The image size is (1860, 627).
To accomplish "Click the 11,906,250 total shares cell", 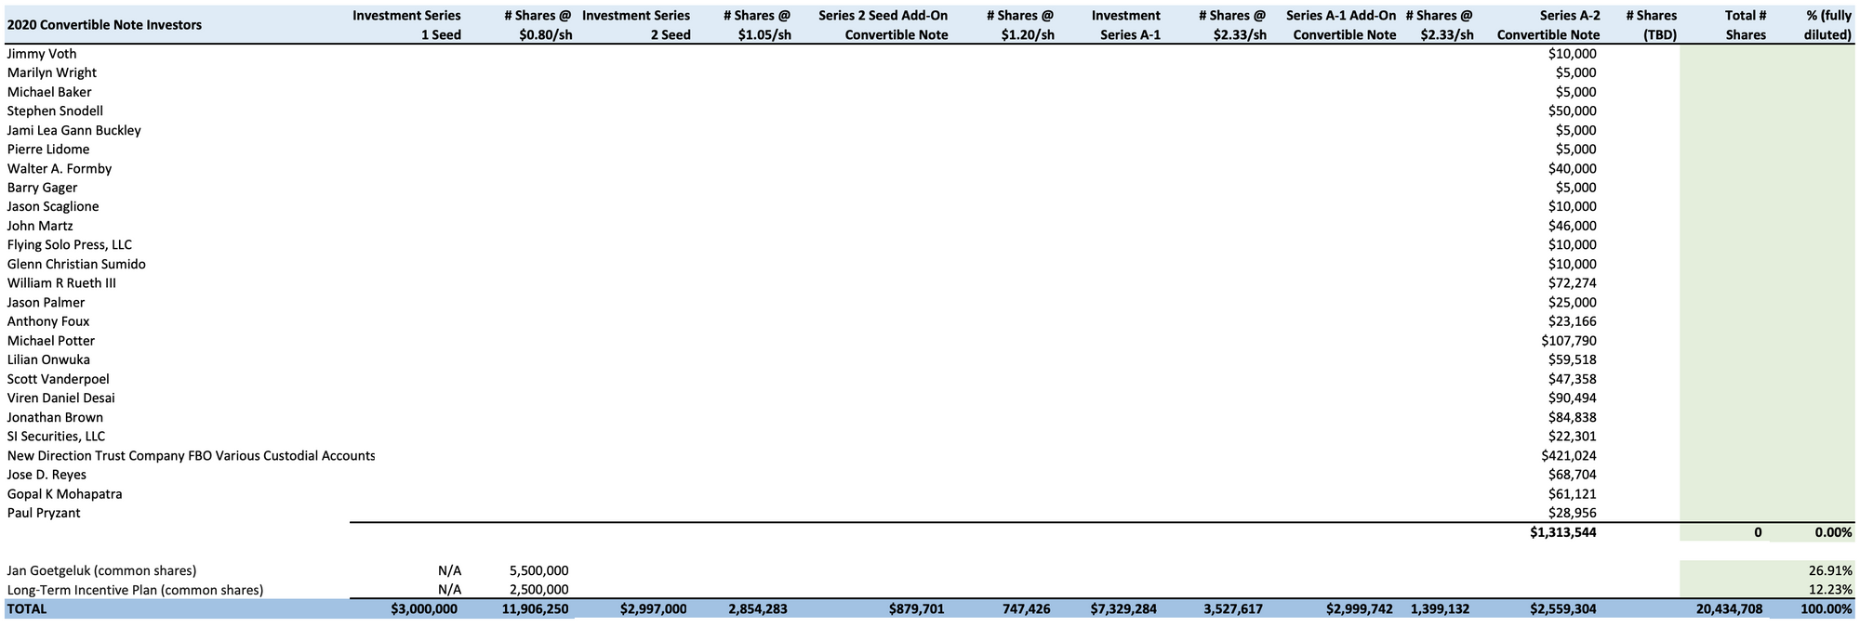I will (533, 609).
